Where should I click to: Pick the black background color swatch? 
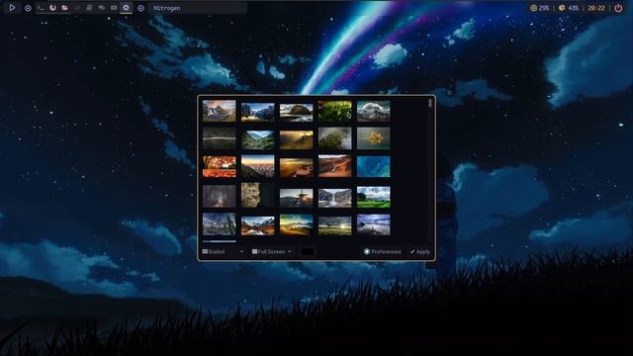tap(308, 251)
